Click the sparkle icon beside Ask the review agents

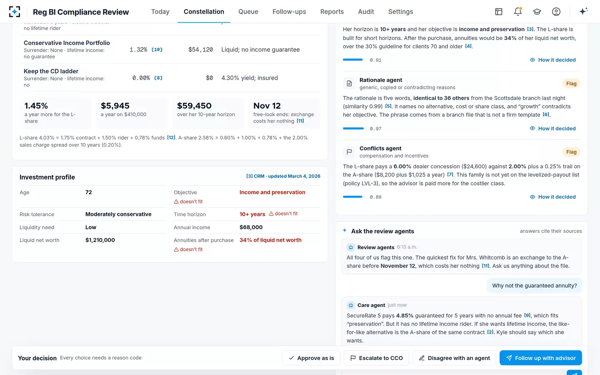tap(345, 230)
